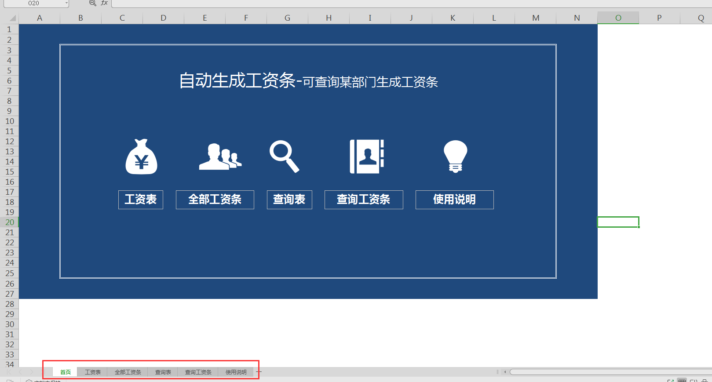Image resolution: width=712 pixels, height=382 pixels.
Task: Click the light bulb icon above 使用说明
Action: click(x=455, y=156)
